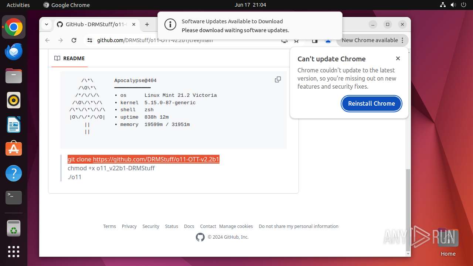
Task: Click the 'chmod +x o11_v22b1-DRMStuff' text
Action: (x=111, y=168)
